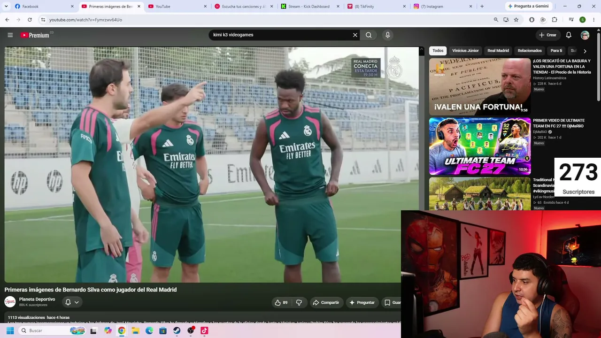
Task: Open the Scandinavian viking music video thumbnail
Action: (480, 193)
